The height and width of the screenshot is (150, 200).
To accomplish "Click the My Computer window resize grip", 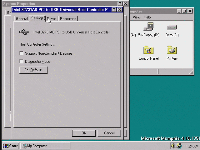I will coord(191,72).
